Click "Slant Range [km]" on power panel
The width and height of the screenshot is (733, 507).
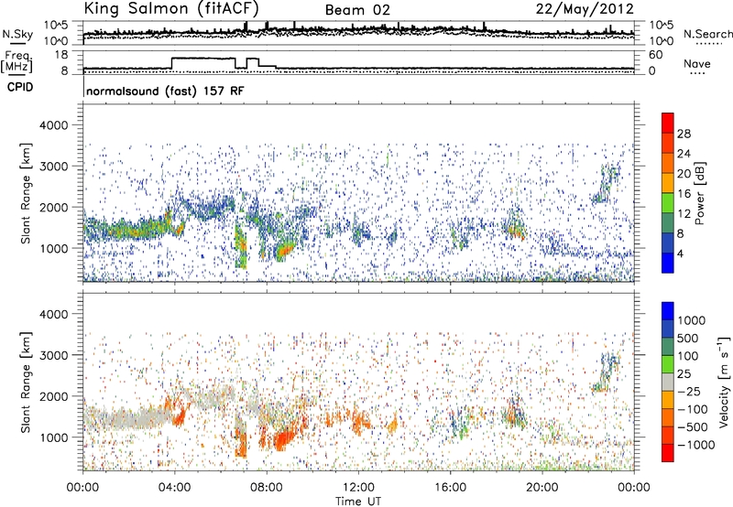coord(26,193)
